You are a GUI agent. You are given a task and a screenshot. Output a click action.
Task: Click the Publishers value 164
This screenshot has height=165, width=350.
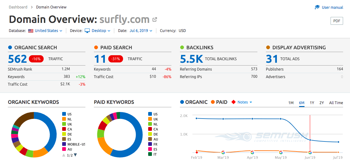pos(340,69)
